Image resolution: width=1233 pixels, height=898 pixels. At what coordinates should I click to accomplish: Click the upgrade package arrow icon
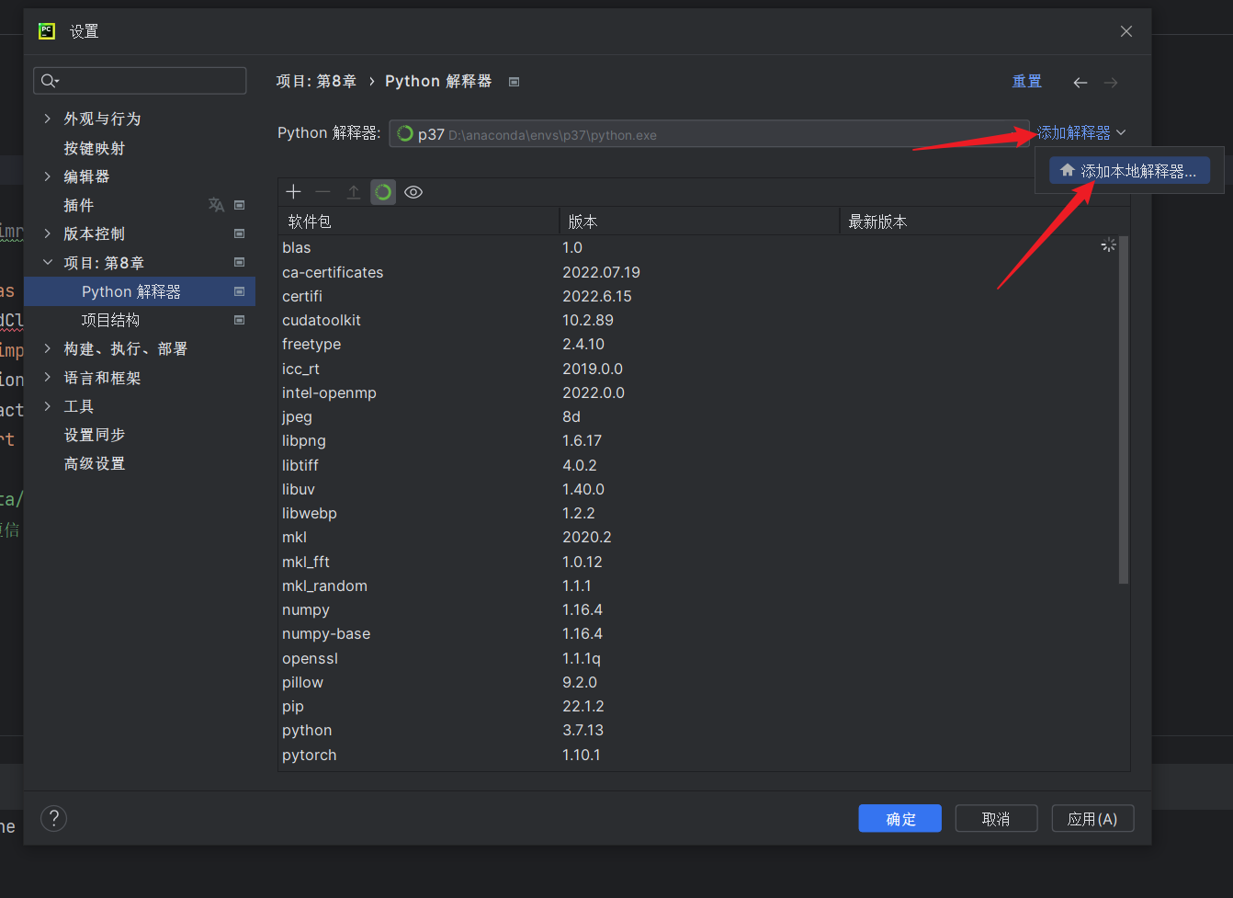pyautogui.click(x=353, y=192)
